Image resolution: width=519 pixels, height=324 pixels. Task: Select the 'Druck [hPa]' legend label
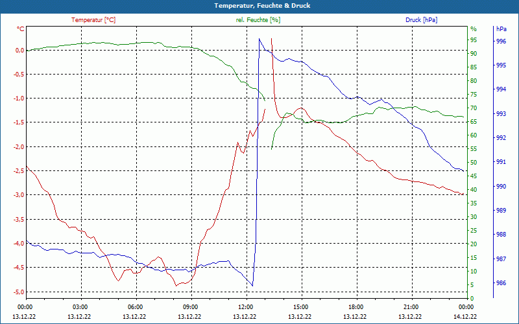click(x=421, y=20)
